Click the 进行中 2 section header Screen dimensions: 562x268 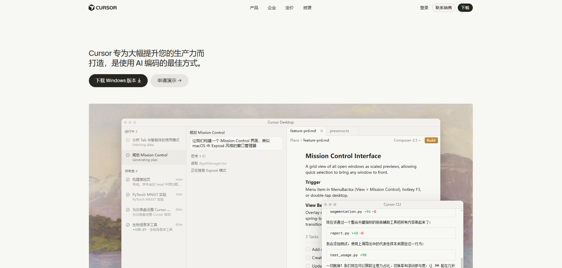click(131, 131)
